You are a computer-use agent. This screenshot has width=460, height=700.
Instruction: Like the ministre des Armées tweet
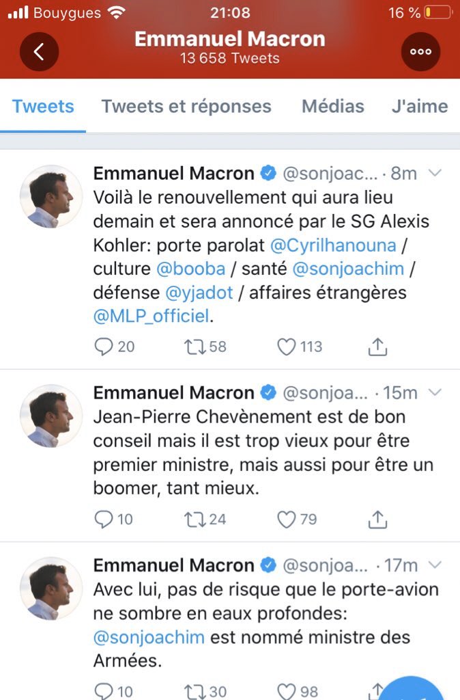(286, 691)
